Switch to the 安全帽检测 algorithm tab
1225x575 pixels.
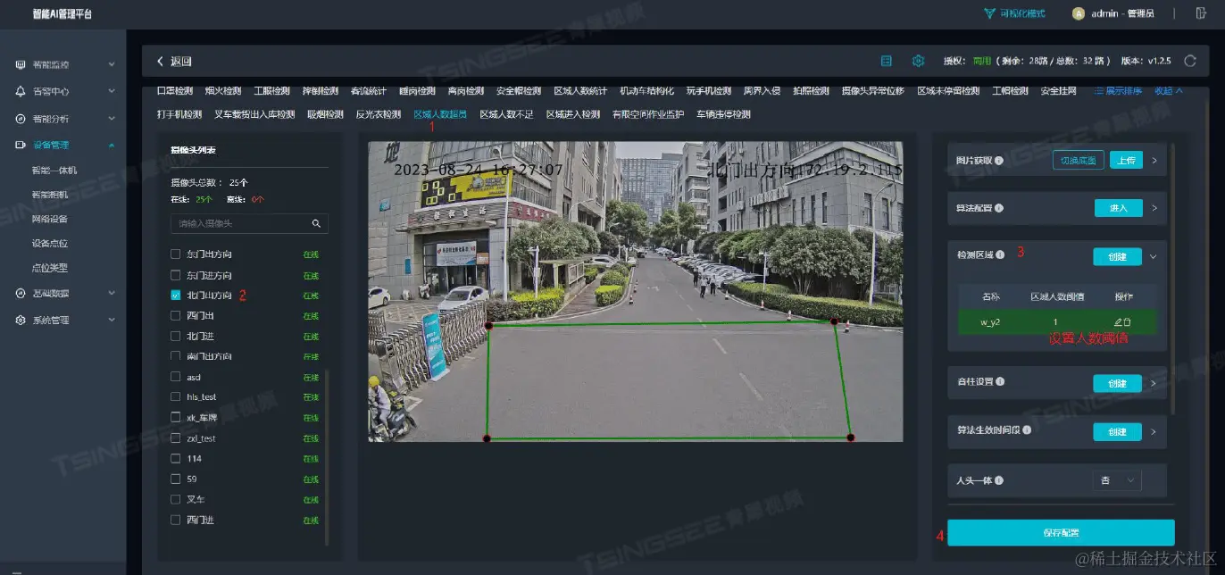(x=519, y=91)
